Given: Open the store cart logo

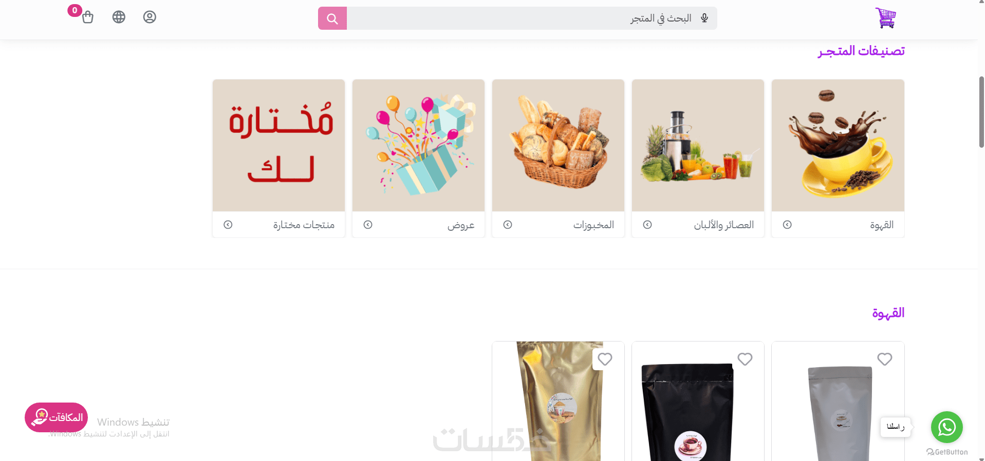Looking at the screenshot, I should tap(886, 18).
